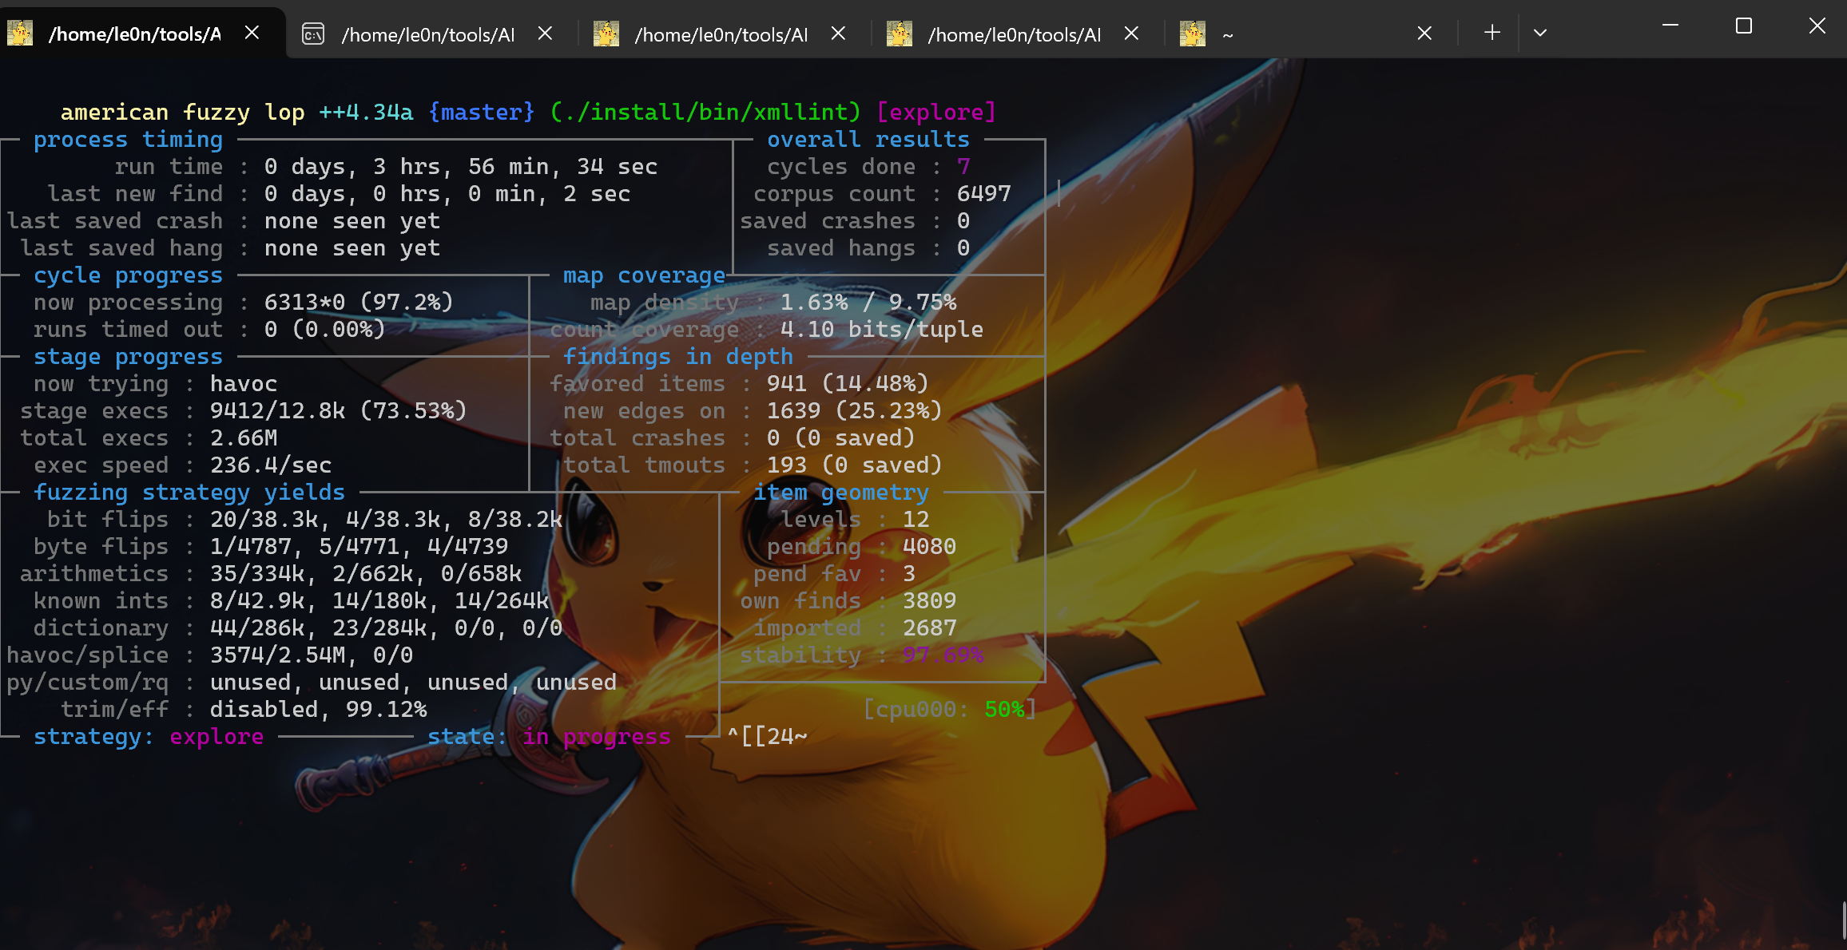This screenshot has width=1847, height=950.
Task: Click count coverage value '4.10 bits/tuple'
Action: [x=882, y=330]
